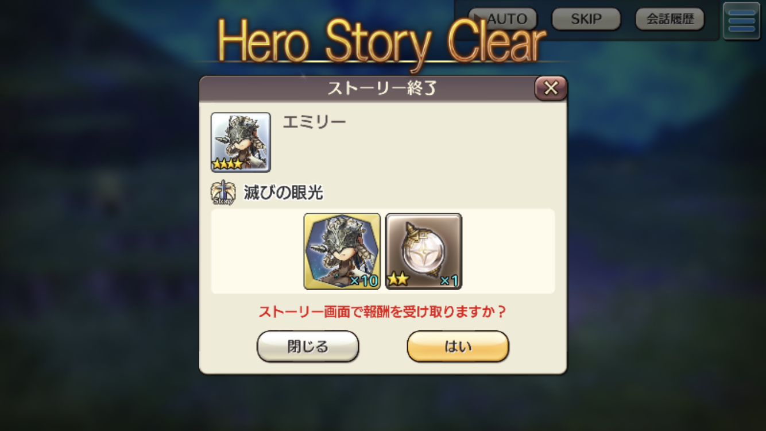This screenshot has height=431, width=766.
Task: Open the 会話履歴 conversation log
Action: [670, 19]
